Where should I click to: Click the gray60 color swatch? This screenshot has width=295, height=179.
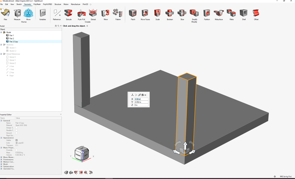pos(17,143)
